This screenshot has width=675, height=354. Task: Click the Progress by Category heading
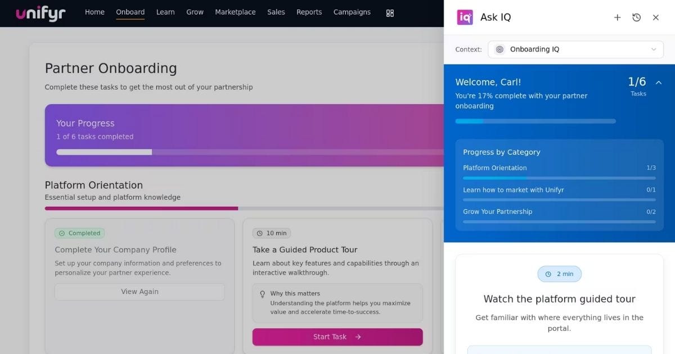click(501, 152)
